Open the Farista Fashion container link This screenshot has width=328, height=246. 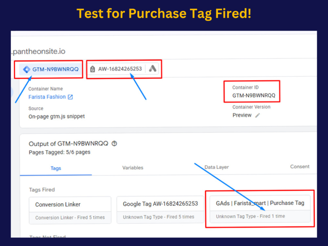pyautogui.click(x=47, y=97)
